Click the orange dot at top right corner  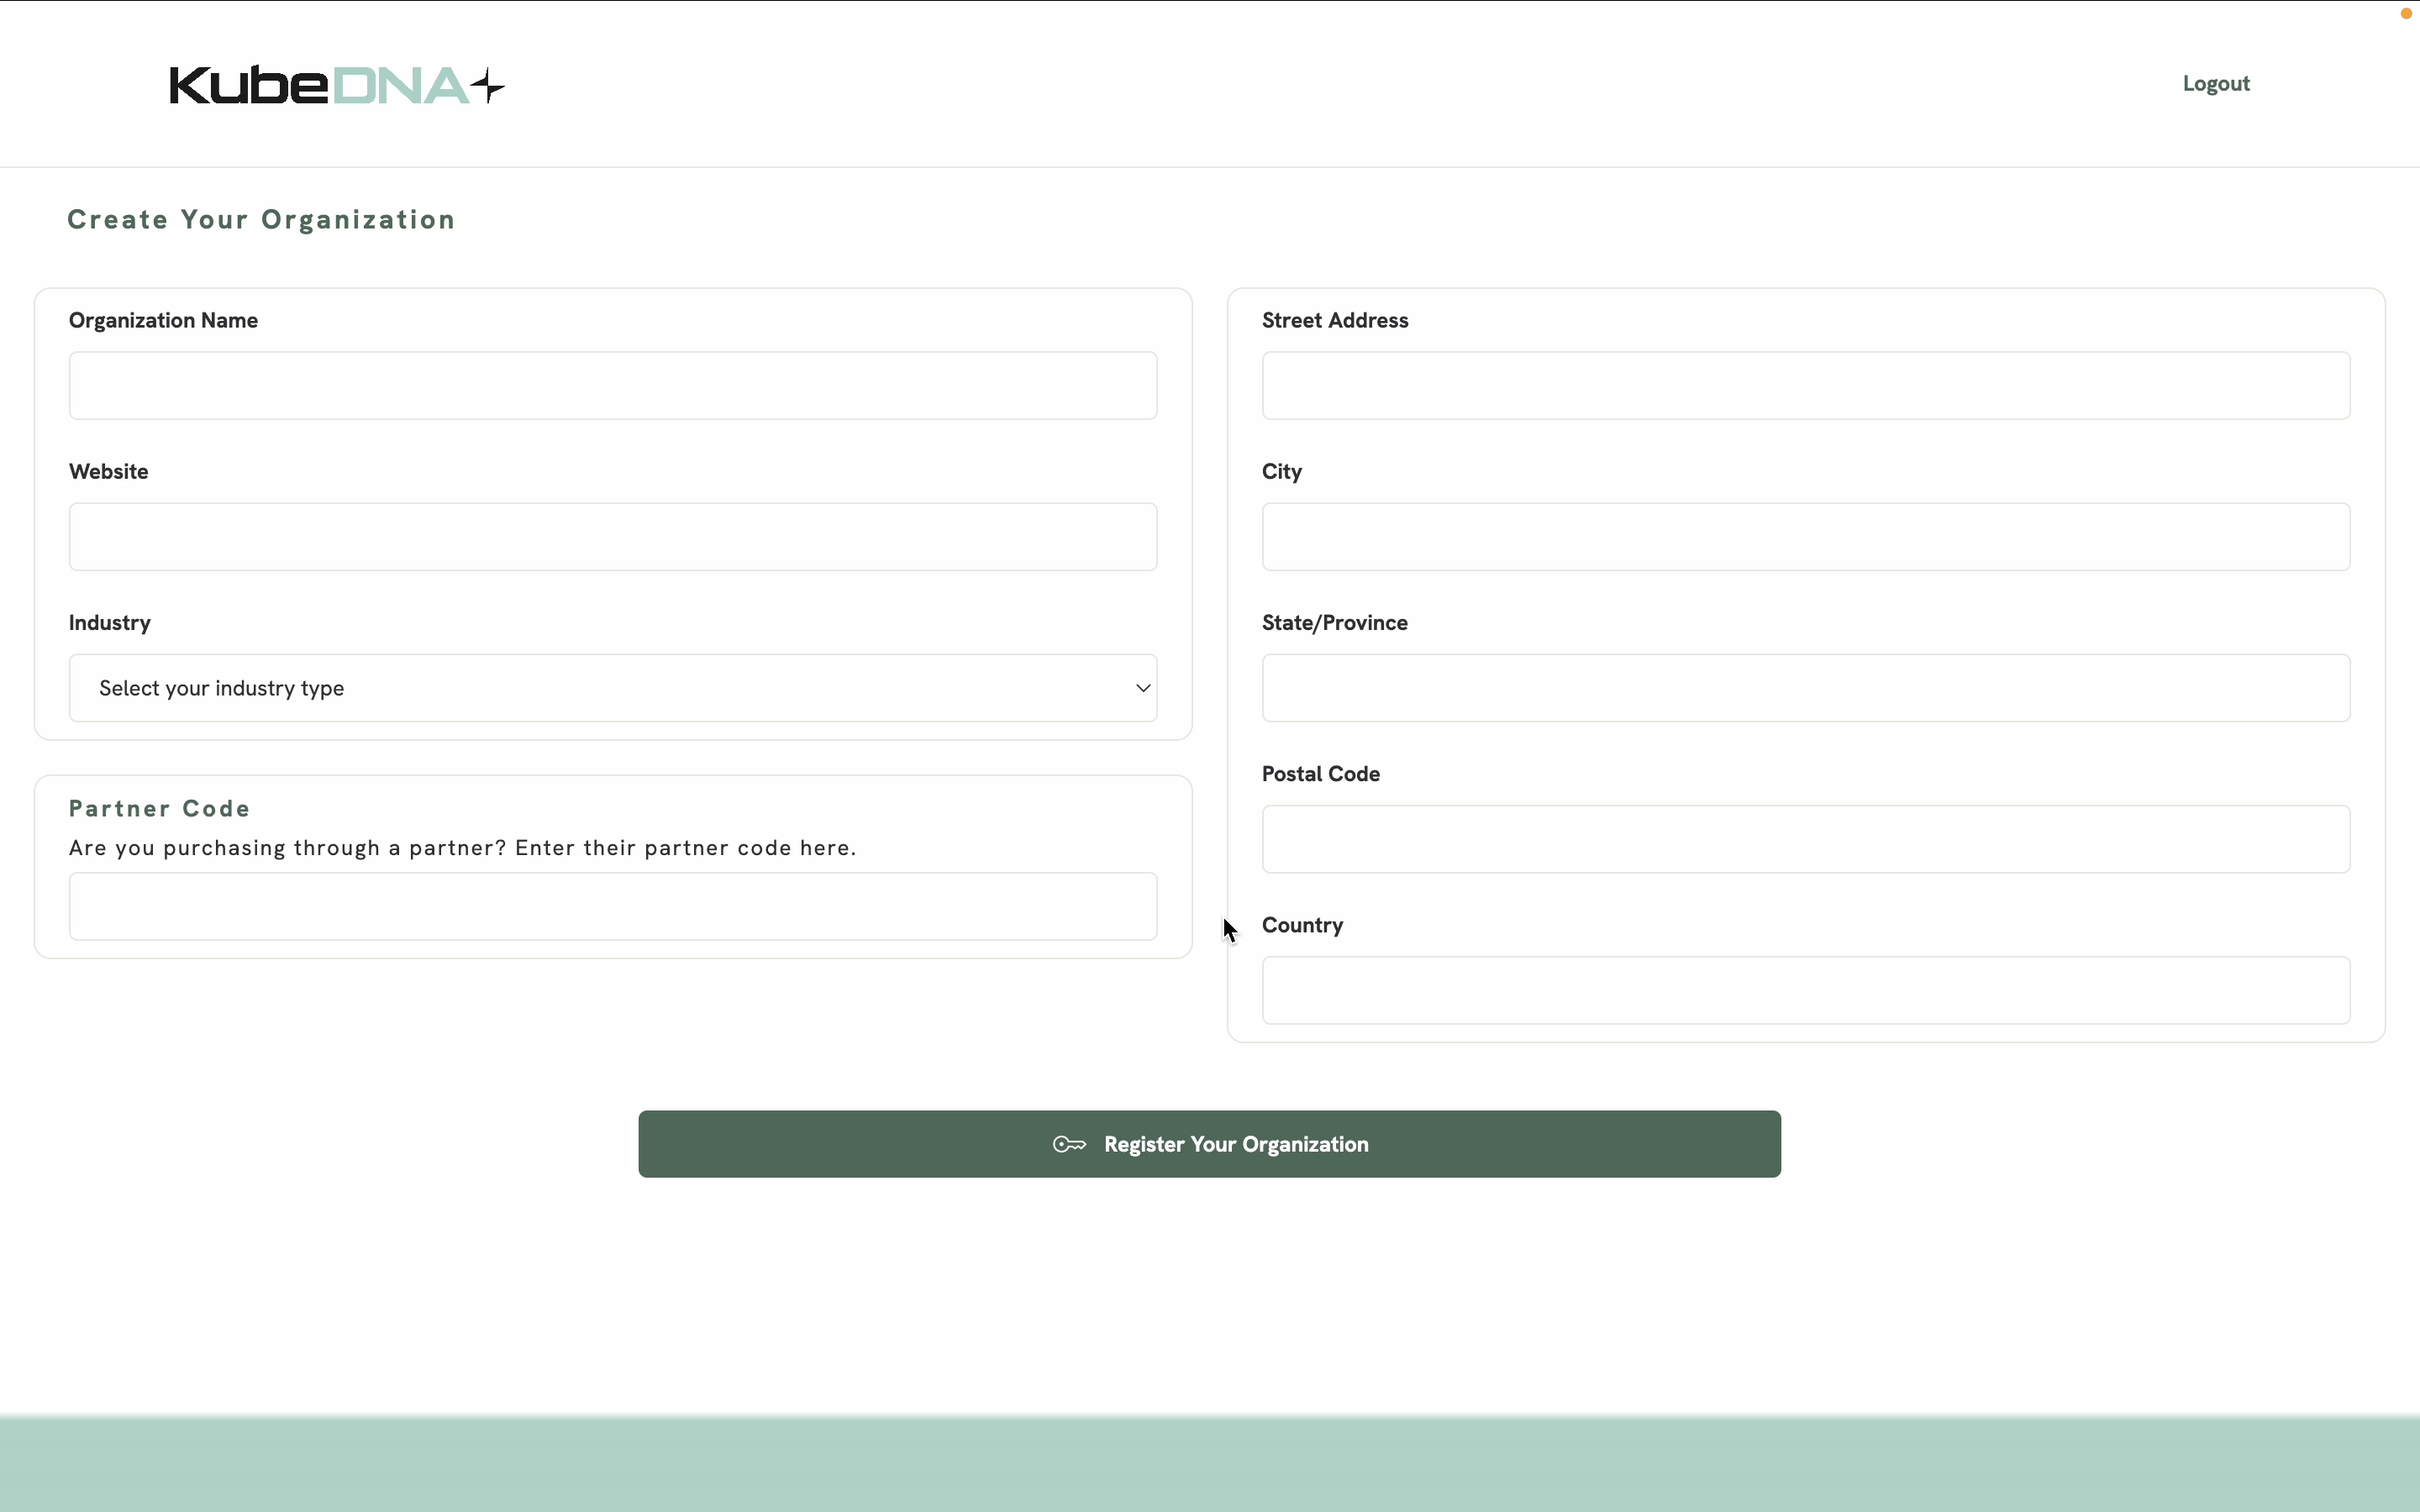pos(2406,13)
